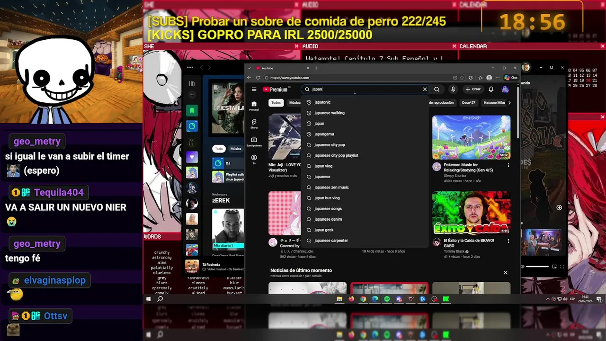This screenshot has width=606, height=341.
Task: Choose suggestion "japanese songs"
Action: 364,208
